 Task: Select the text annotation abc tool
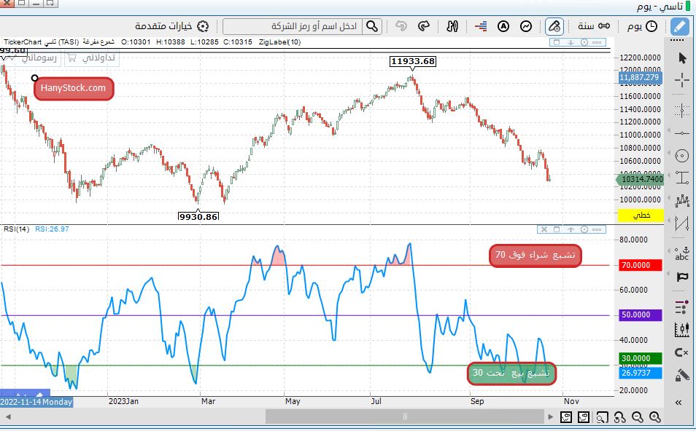tap(681, 253)
